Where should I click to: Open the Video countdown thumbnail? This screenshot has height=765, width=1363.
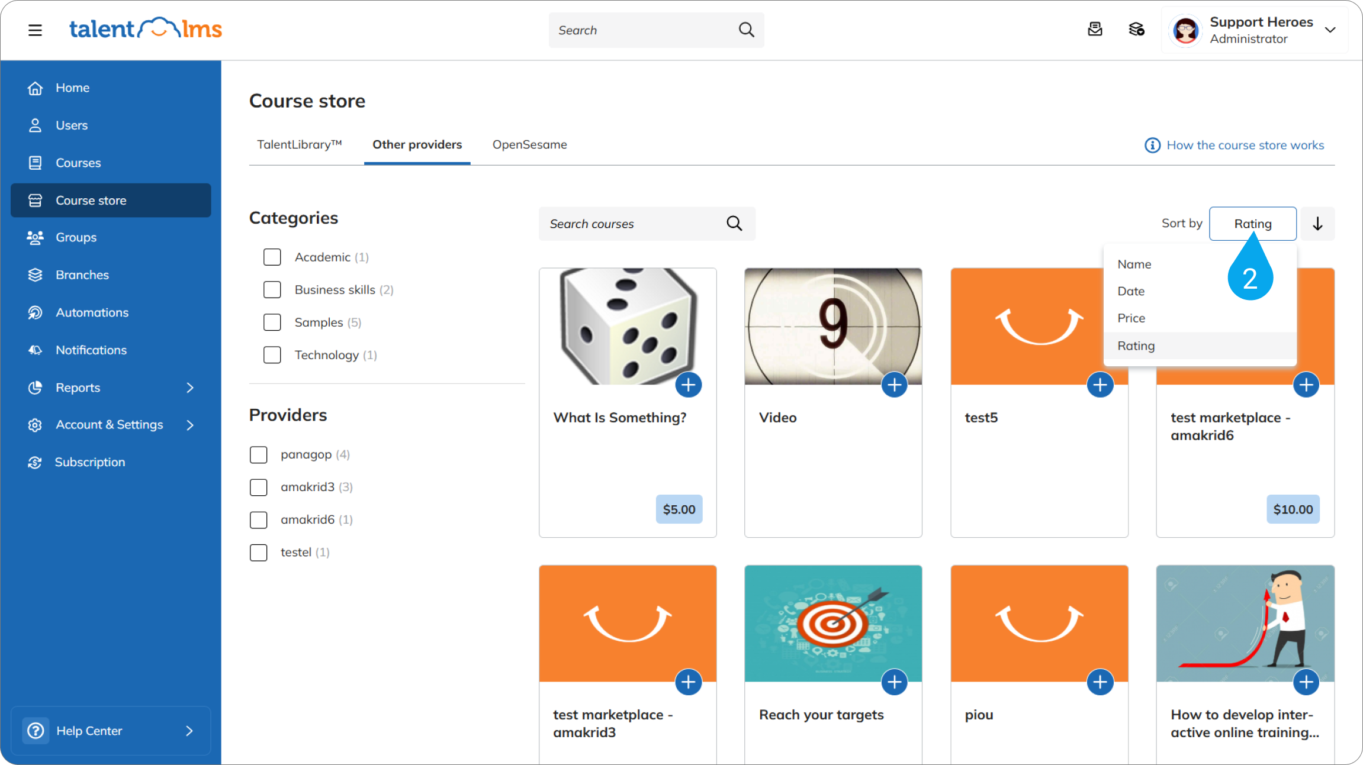coord(833,327)
